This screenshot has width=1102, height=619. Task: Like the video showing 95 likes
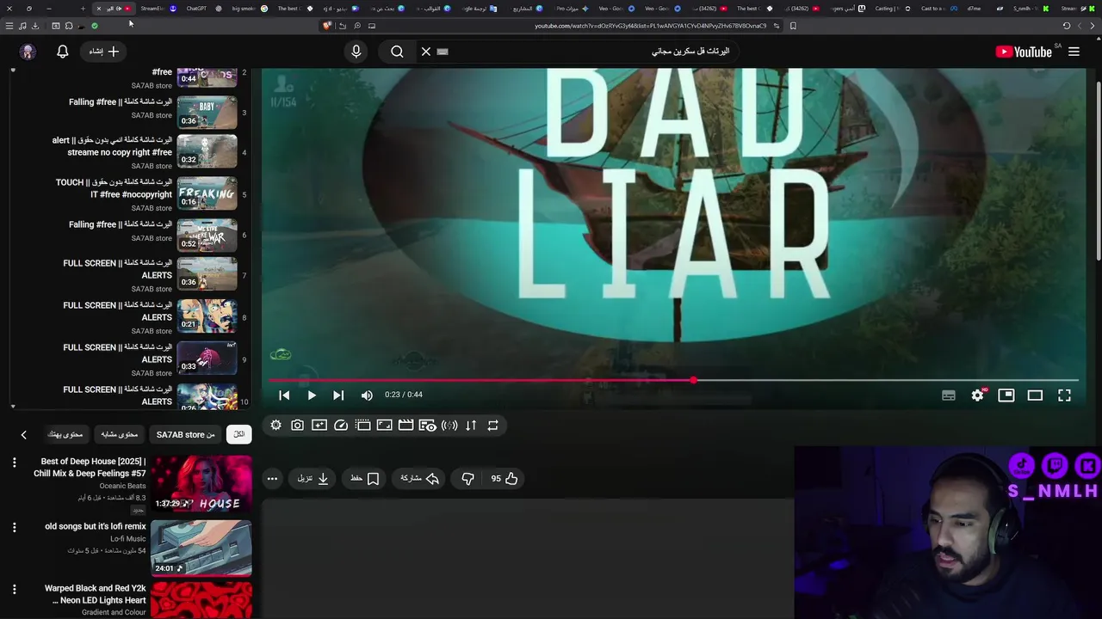pyautogui.click(x=505, y=479)
